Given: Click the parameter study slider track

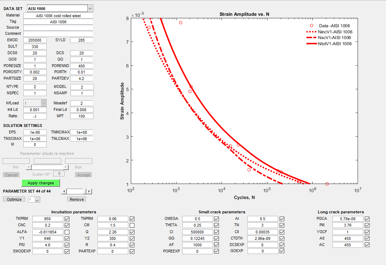Looking at the screenshot, I should (47, 167).
